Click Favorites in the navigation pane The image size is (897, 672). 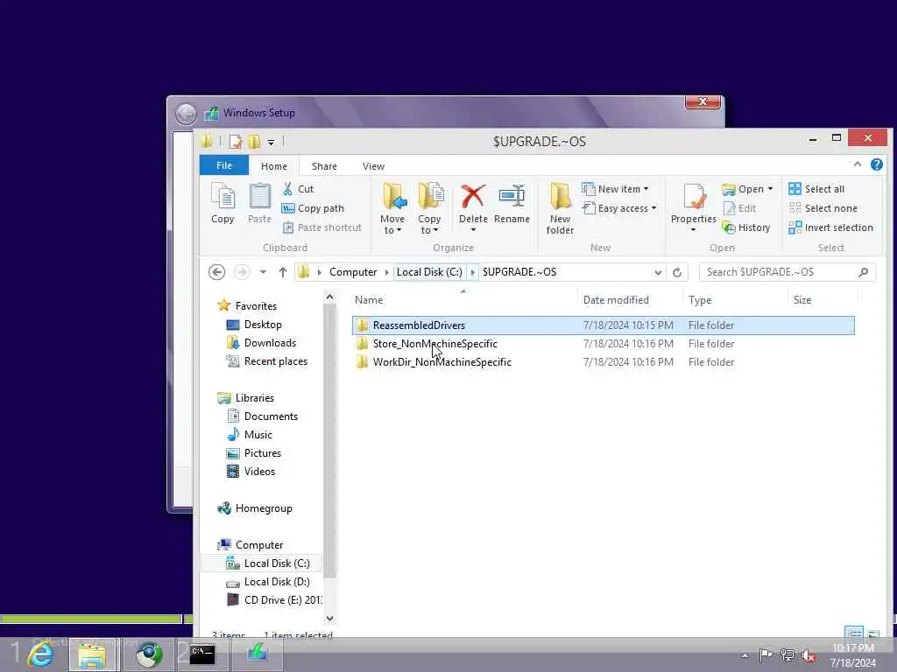256,305
